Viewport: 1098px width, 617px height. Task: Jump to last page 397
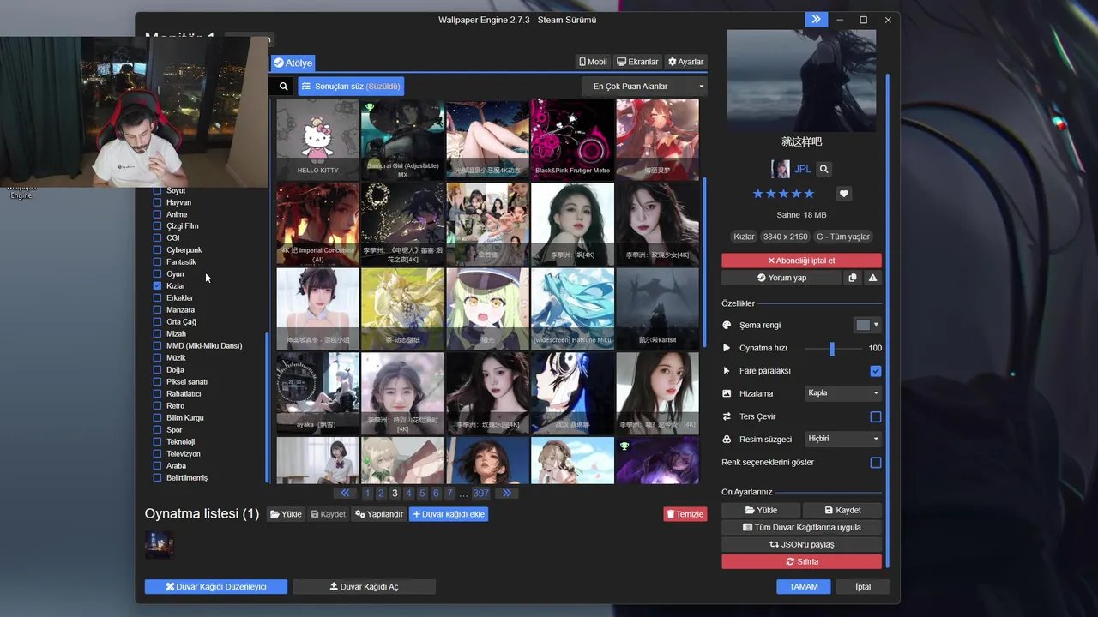[x=480, y=493]
